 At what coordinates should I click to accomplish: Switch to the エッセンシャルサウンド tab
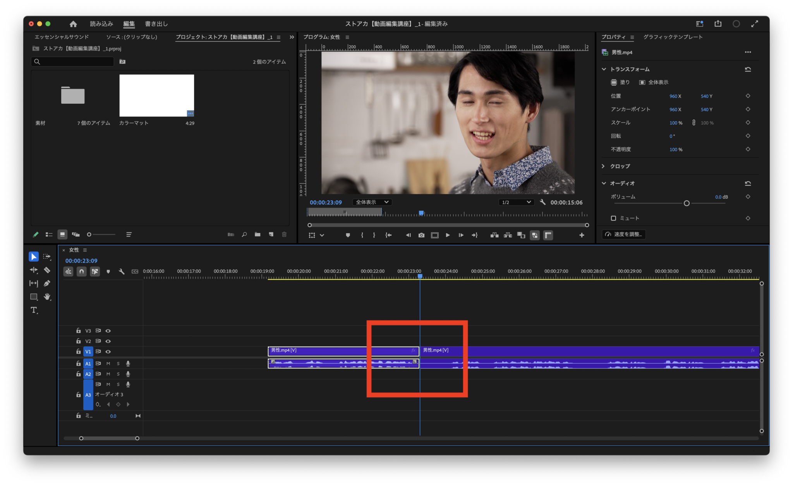[61, 37]
